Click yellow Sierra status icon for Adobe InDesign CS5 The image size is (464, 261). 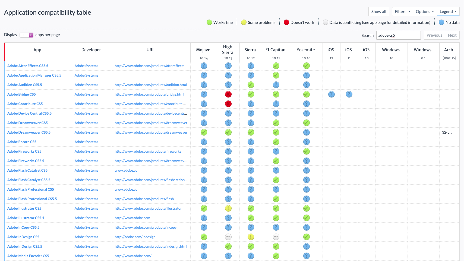click(x=251, y=237)
